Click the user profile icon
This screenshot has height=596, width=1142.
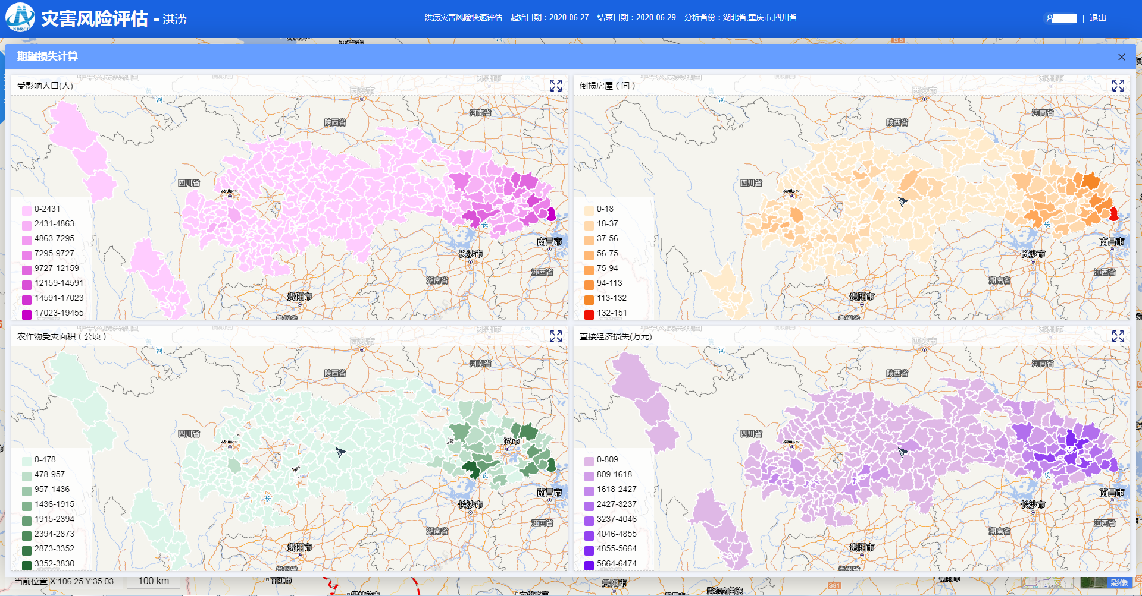(x=1049, y=18)
